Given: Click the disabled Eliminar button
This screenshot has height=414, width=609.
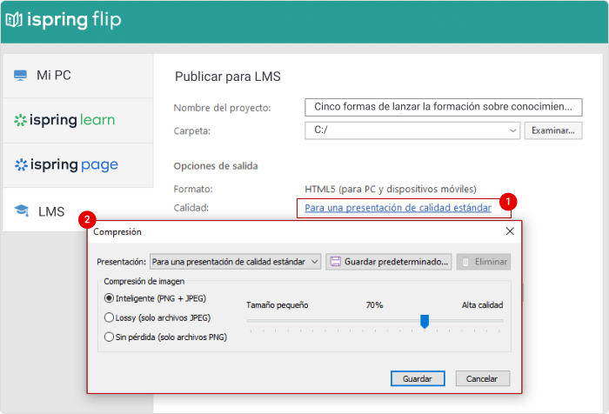Looking at the screenshot, I should pos(484,262).
